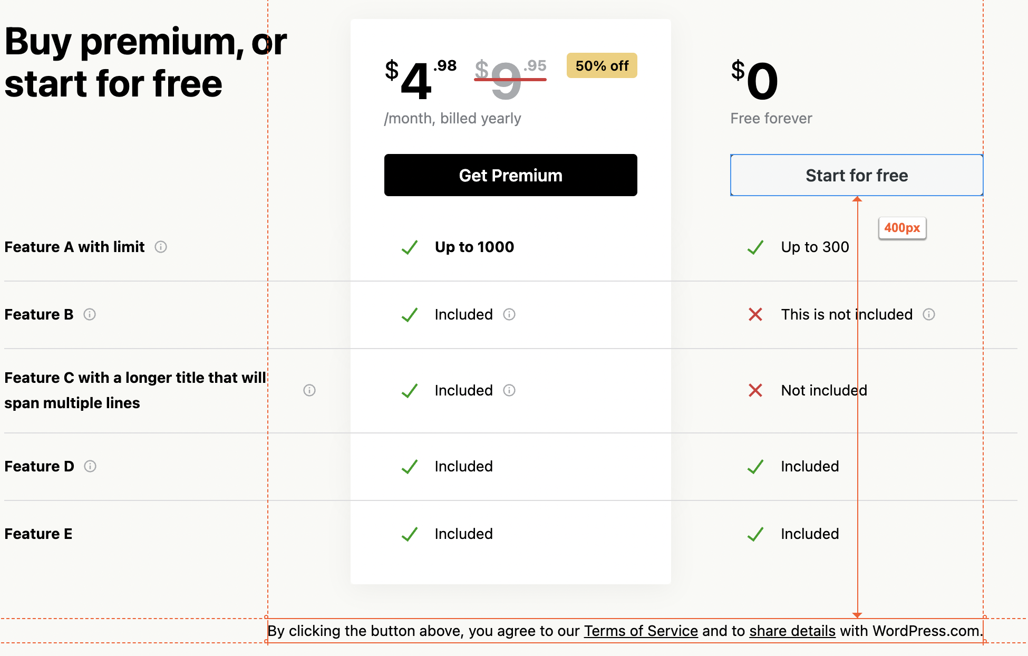The height and width of the screenshot is (656, 1028).
Task: Click the red X beside Not included
Action: [755, 390]
